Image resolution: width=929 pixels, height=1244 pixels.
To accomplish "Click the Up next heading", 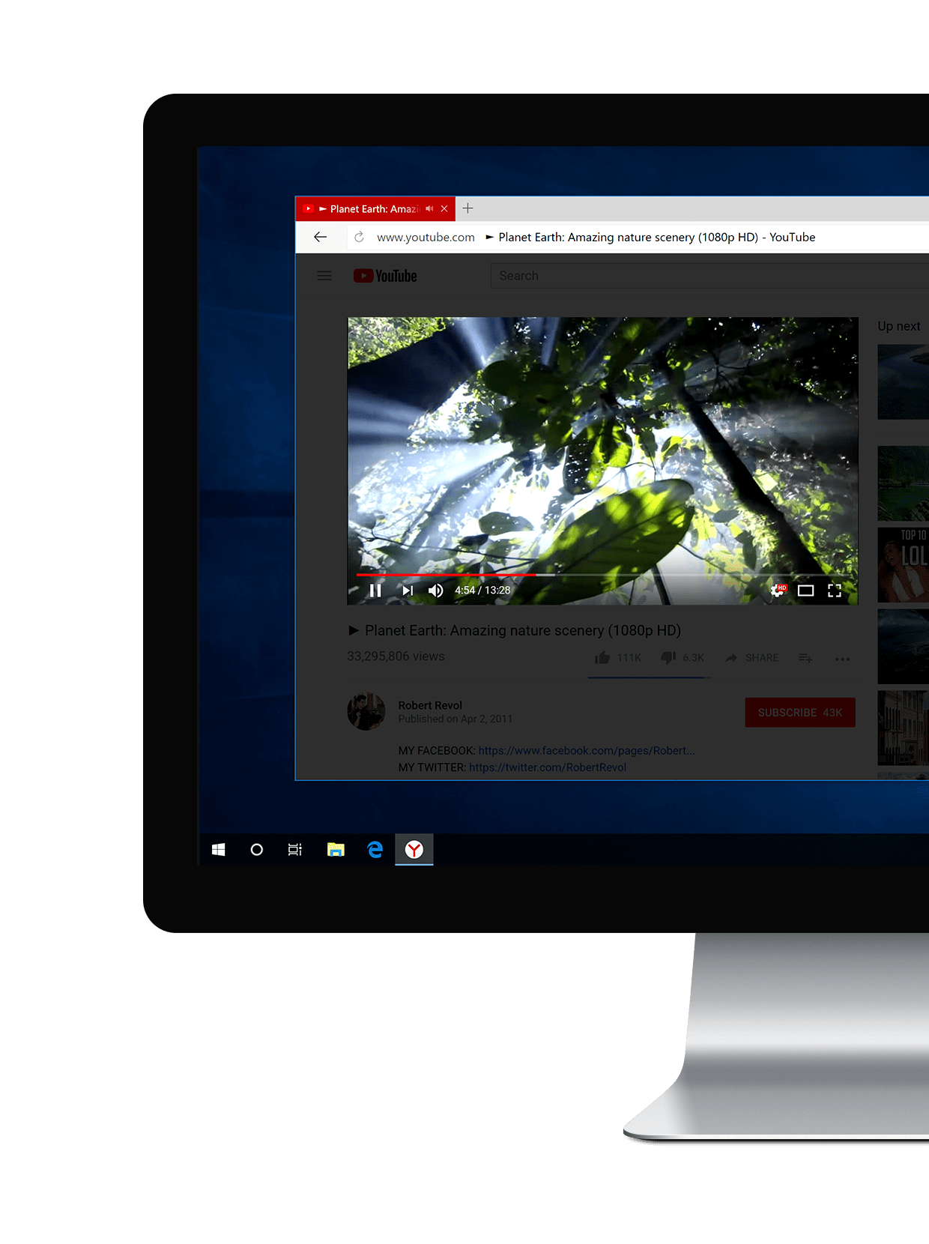I will tap(899, 326).
